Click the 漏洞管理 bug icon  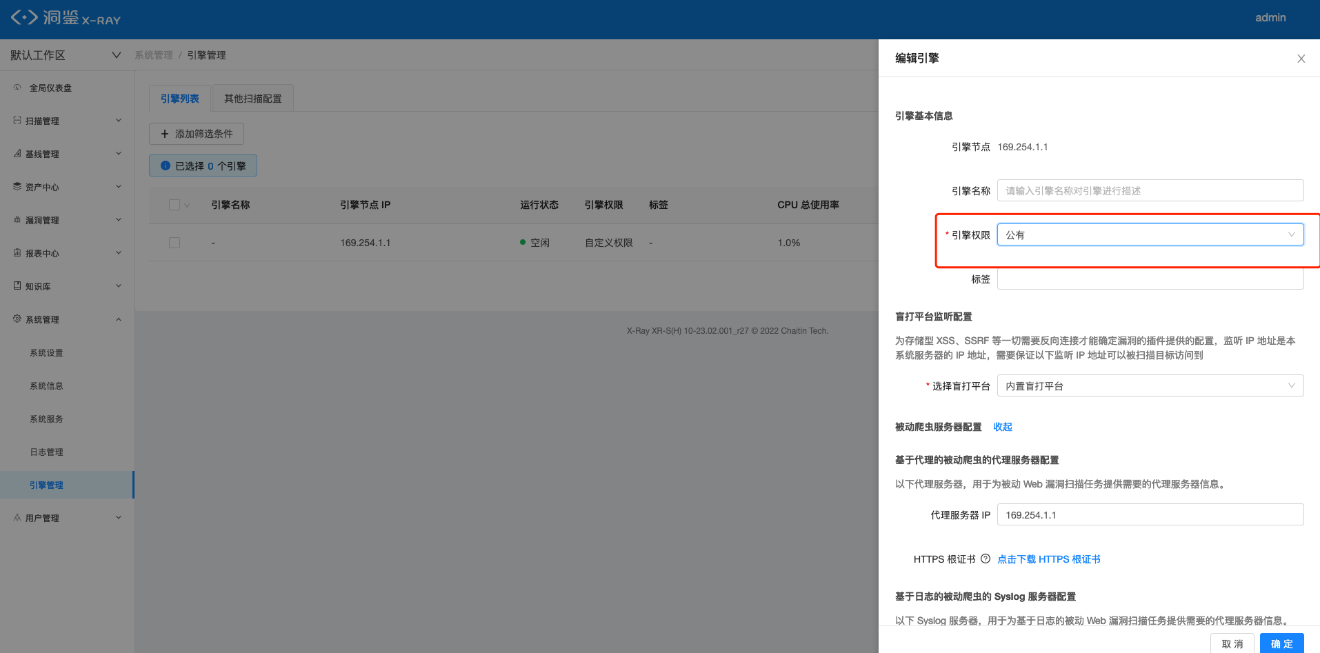17,220
